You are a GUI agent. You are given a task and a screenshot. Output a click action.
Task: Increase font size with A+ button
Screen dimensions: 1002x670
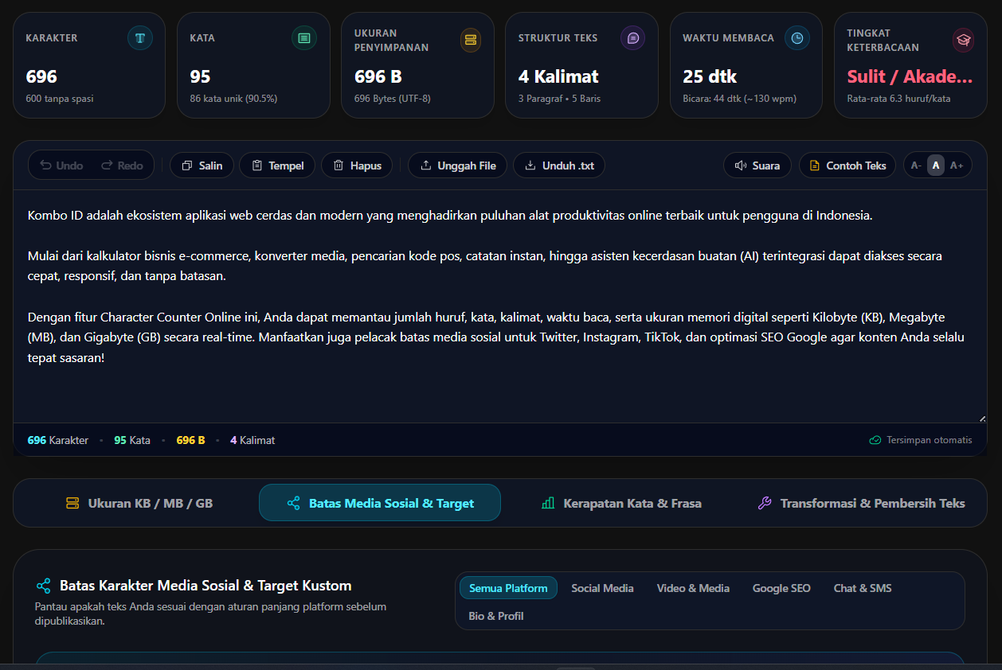pyautogui.click(x=957, y=166)
